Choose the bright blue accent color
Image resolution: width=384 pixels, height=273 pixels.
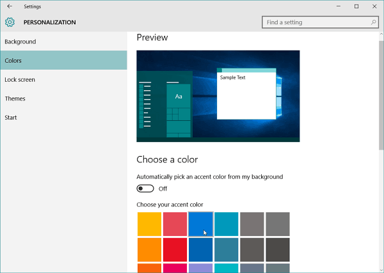coord(200,224)
